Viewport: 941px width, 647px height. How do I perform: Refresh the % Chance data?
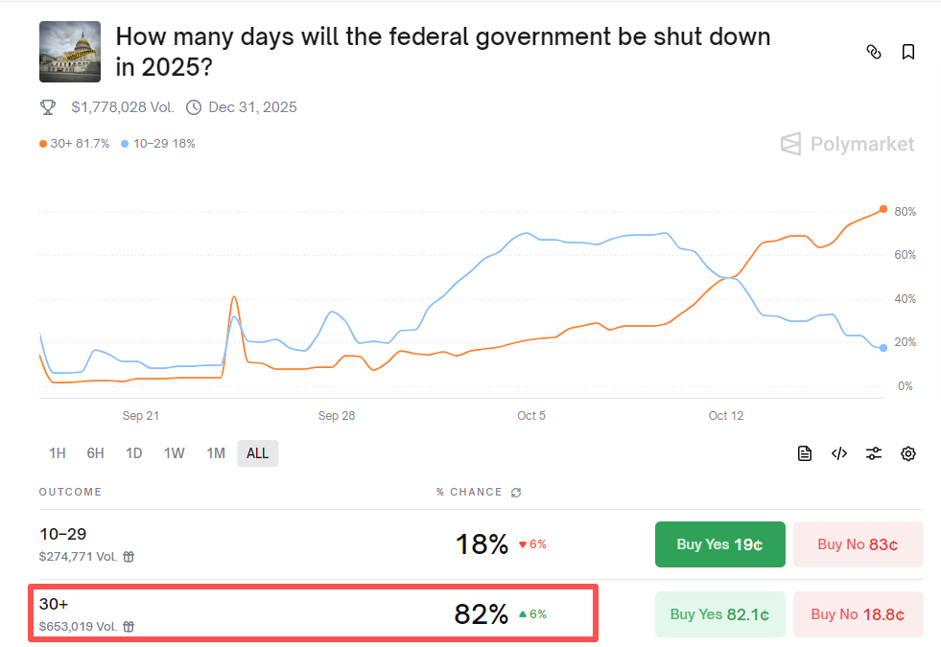pos(516,492)
